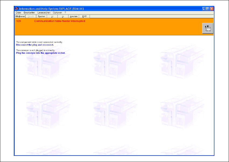Minimize the Information and Help System window
Screen dimensions: 229x162
click(x=204, y=9)
